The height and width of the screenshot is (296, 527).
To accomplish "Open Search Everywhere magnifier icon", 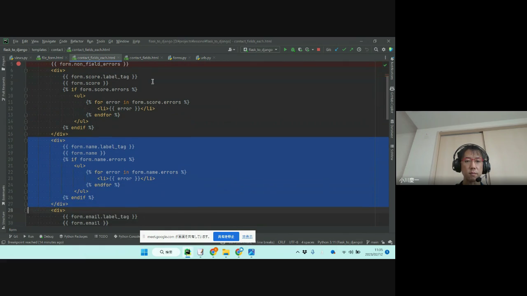I will click(376, 50).
